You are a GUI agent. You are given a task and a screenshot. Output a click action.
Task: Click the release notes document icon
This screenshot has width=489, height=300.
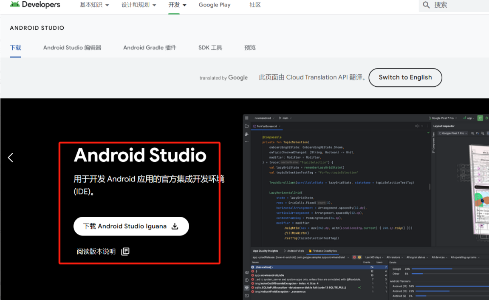pos(125,252)
